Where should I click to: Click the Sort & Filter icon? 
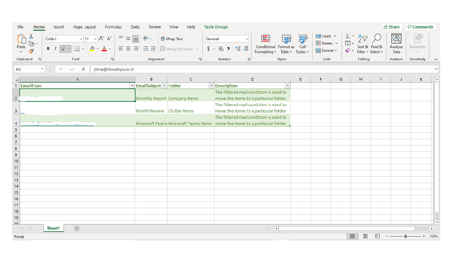click(363, 39)
